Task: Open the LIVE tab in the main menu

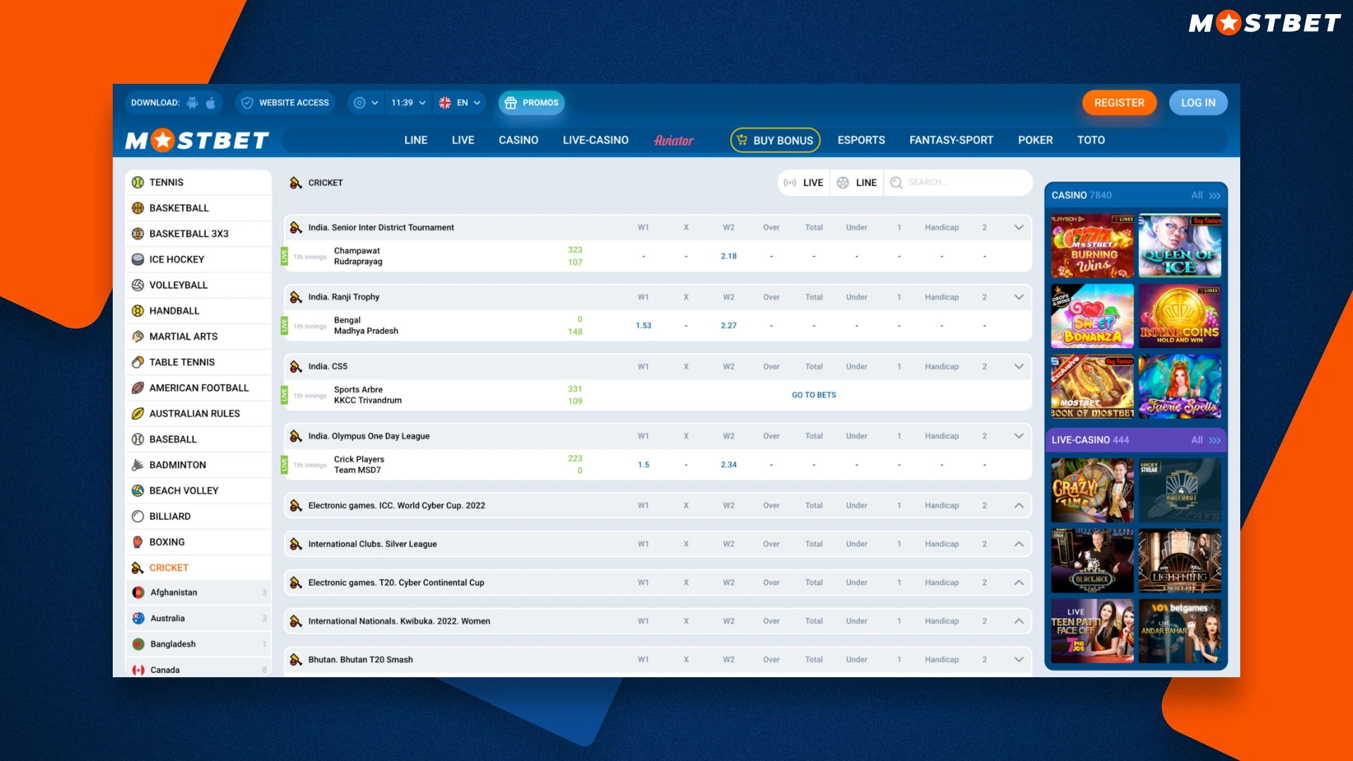Action: coord(463,140)
